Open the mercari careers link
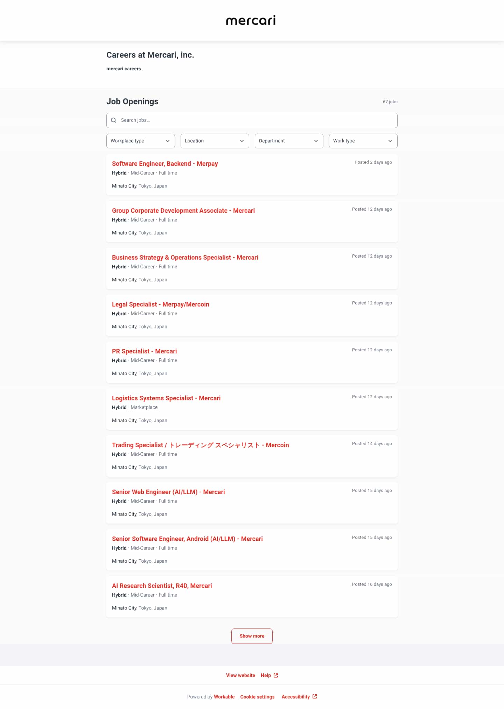 [x=124, y=69]
